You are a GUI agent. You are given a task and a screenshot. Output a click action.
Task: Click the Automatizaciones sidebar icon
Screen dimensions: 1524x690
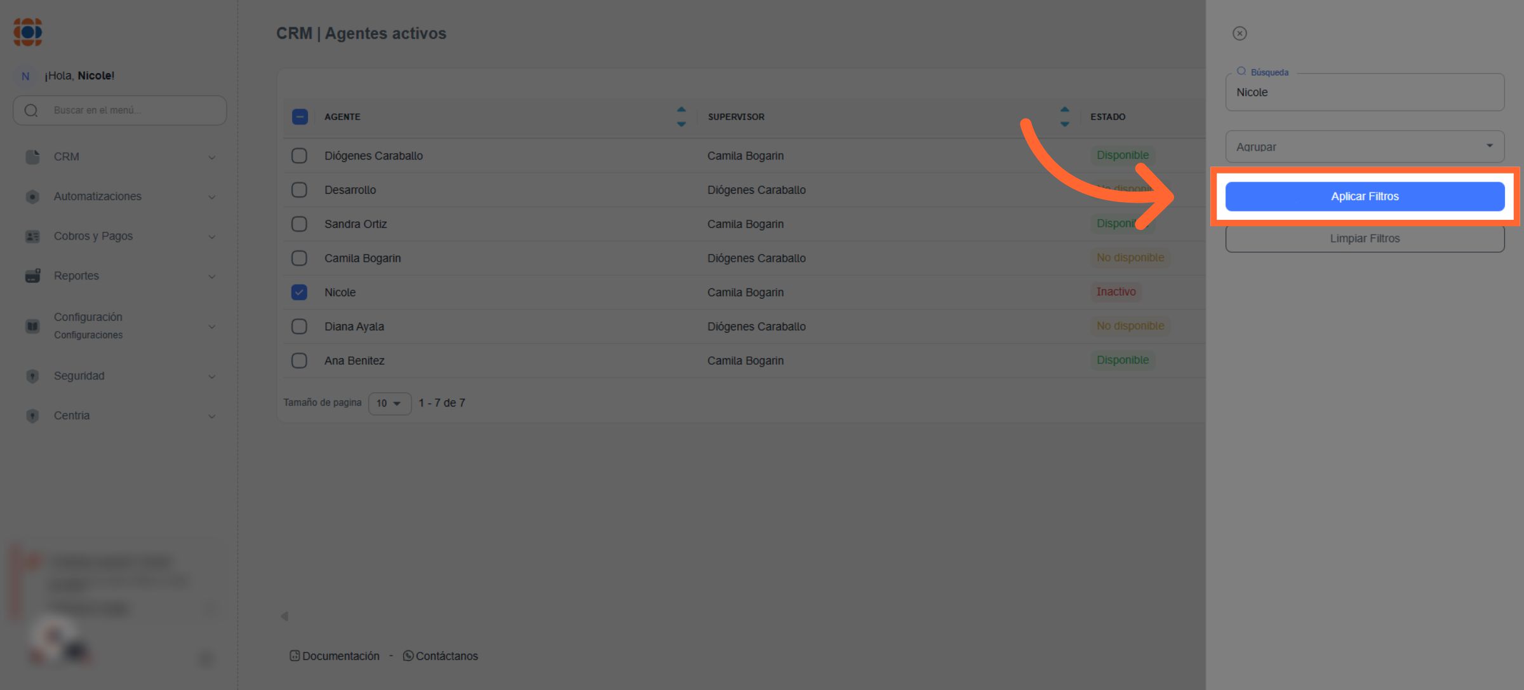pyautogui.click(x=32, y=197)
